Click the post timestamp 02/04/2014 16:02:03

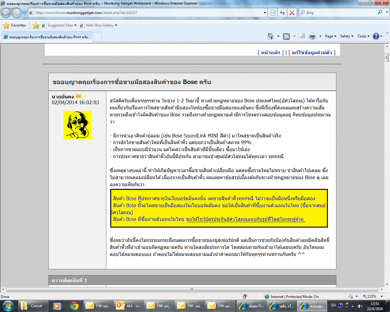[75, 102]
